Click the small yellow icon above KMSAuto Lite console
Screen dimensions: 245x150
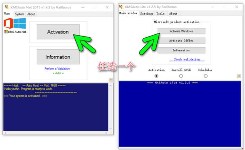(x=239, y=76)
